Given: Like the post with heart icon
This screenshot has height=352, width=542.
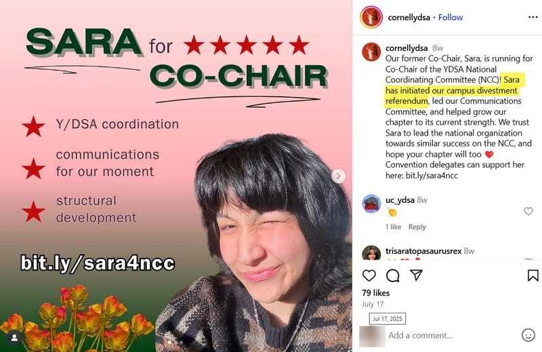Looking at the screenshot, I should pos(369,275).
